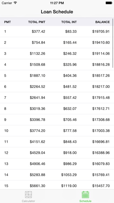Tap the green Schedule calendar icon
Screen dimensions: 114x203
85,195
